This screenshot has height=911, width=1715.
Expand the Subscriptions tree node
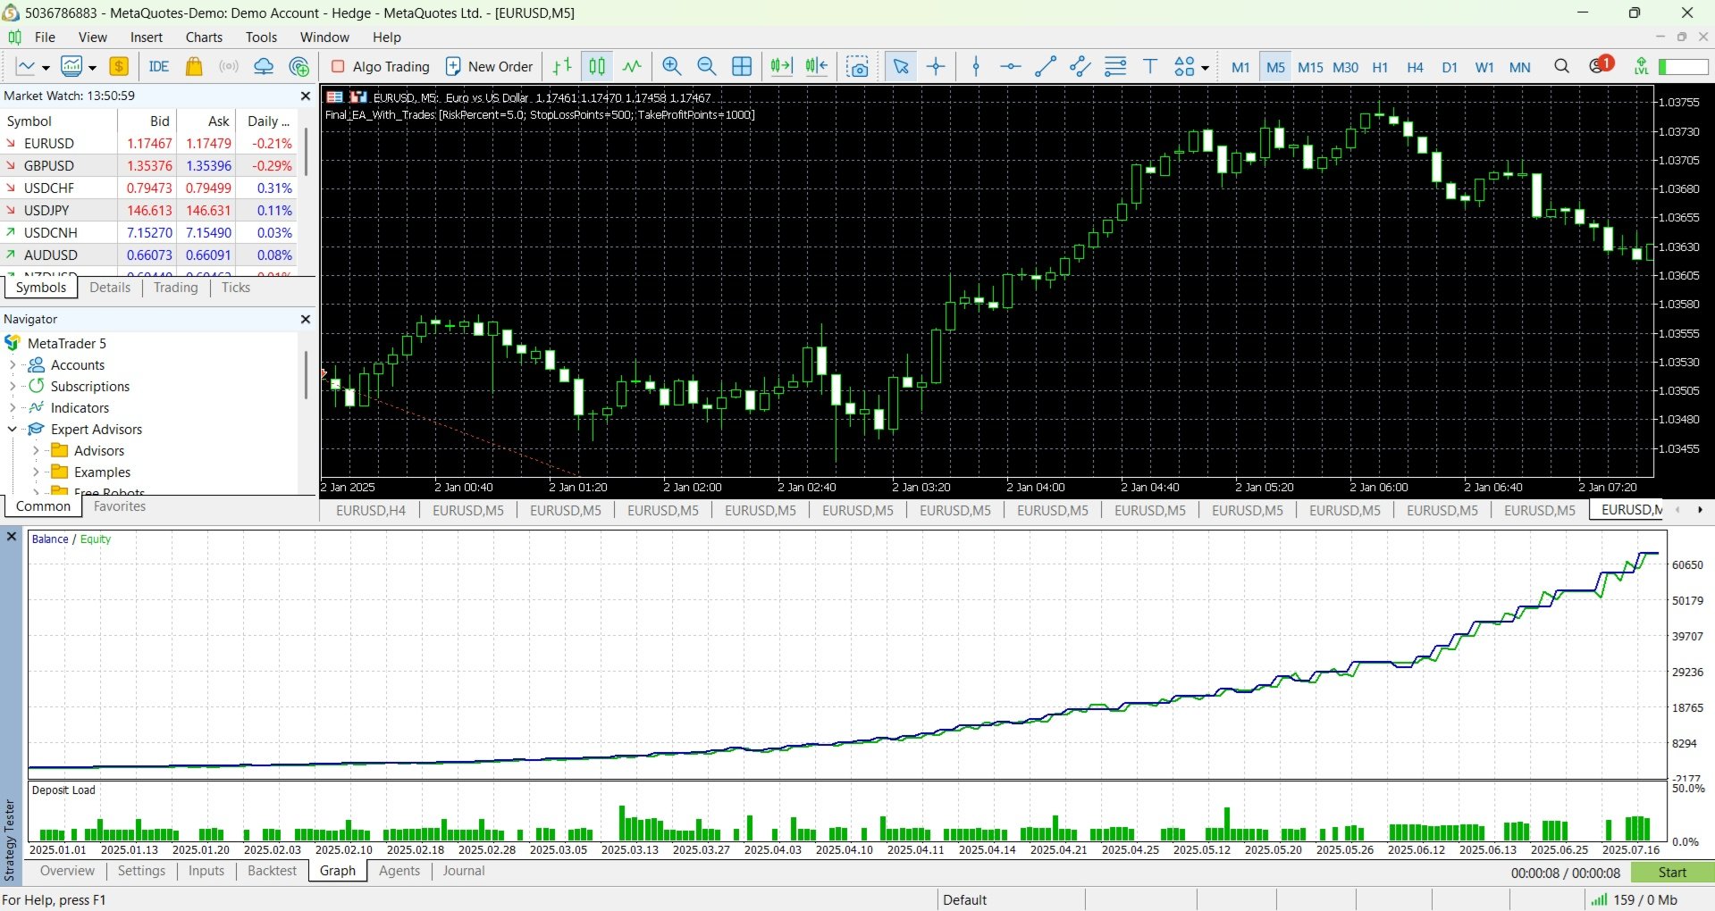(13, 386)
